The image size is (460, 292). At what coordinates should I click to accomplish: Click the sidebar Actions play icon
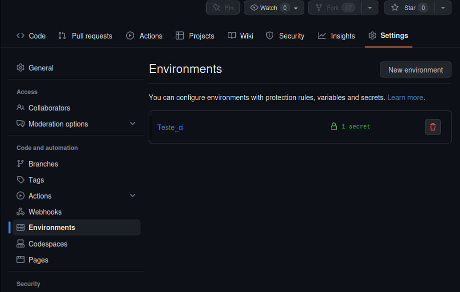[x=21, y=195]
